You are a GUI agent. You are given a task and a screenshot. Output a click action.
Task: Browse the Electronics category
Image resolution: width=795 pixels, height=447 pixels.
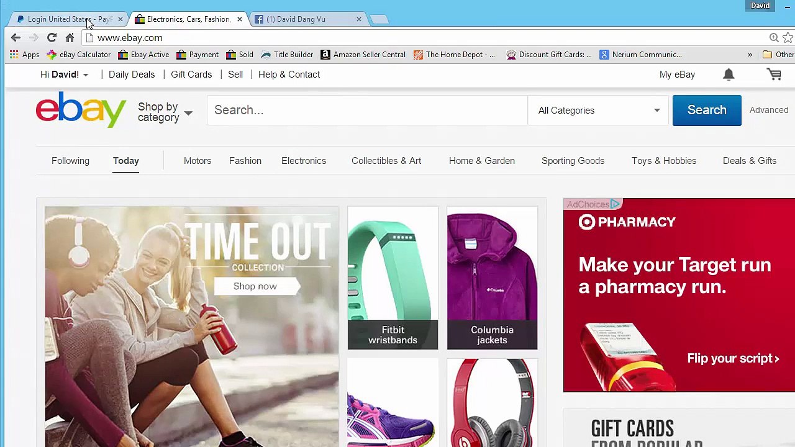coord(304,161)
